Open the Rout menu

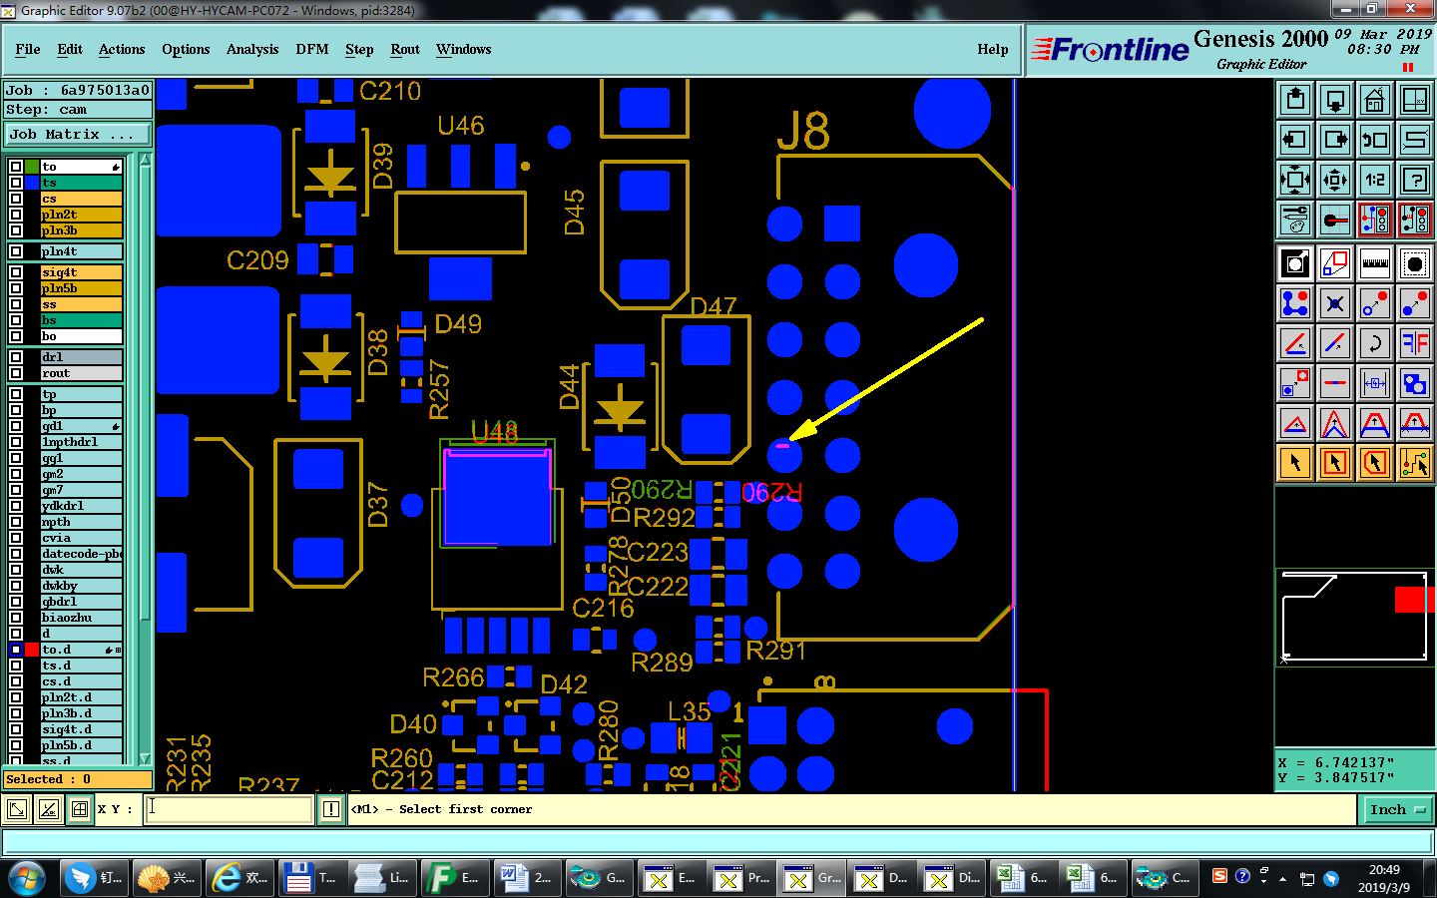click(x=405, y=49)
